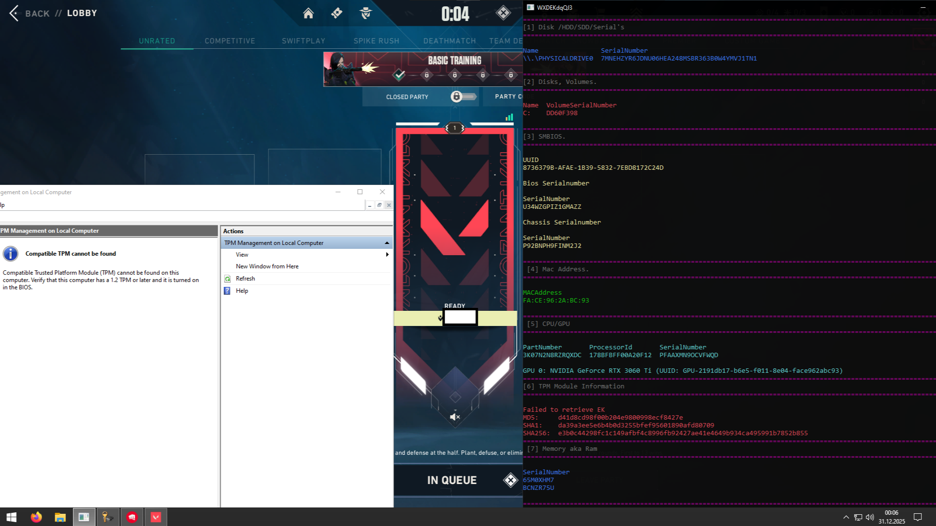The height and width of the screenshot is (526, 936).
Task: Open the Riot Client taskbar icon
Action: click(132, 517)
